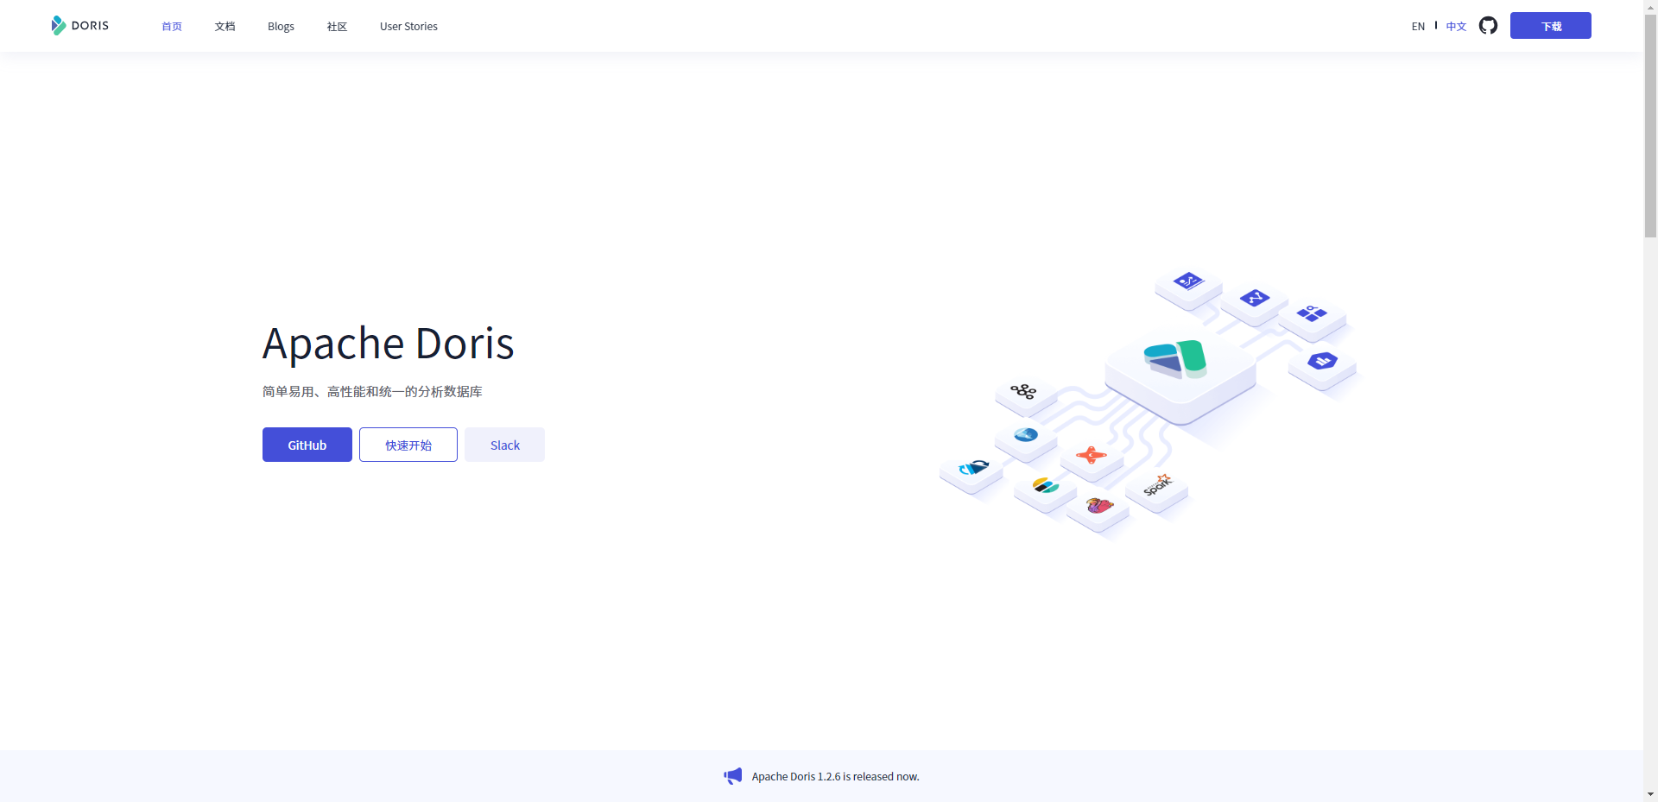The height and width of the screenshot is (802, 1658).
Task: Click the Doris logo in the header
Action: (x=80, y=26)
